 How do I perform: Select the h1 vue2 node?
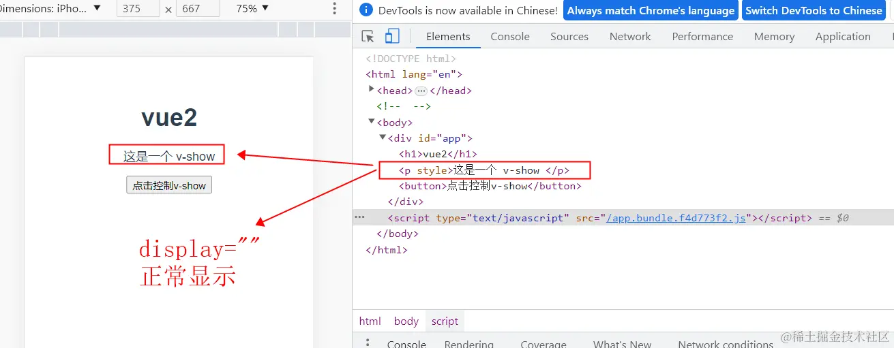pos(438,154)
